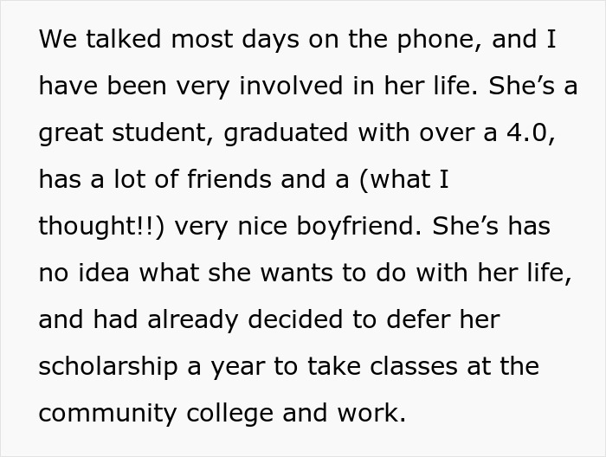606x457 pixels.
Task: Click the word "friends" in fourth line
Action: [229, 179]
